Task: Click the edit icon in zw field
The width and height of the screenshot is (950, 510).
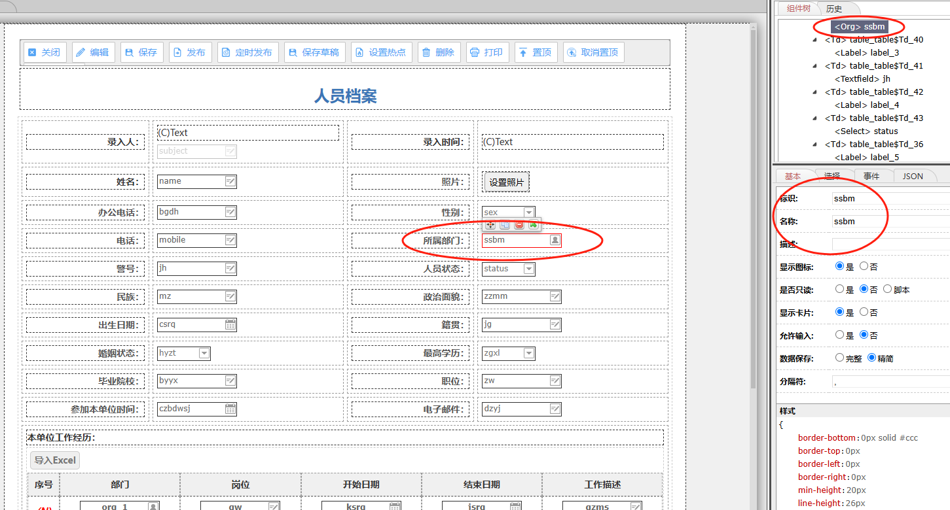Action: coord(555,381)
